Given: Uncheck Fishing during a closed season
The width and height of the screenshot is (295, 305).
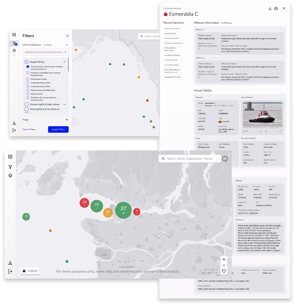Looking at the screenshot, I should (28, 67).
